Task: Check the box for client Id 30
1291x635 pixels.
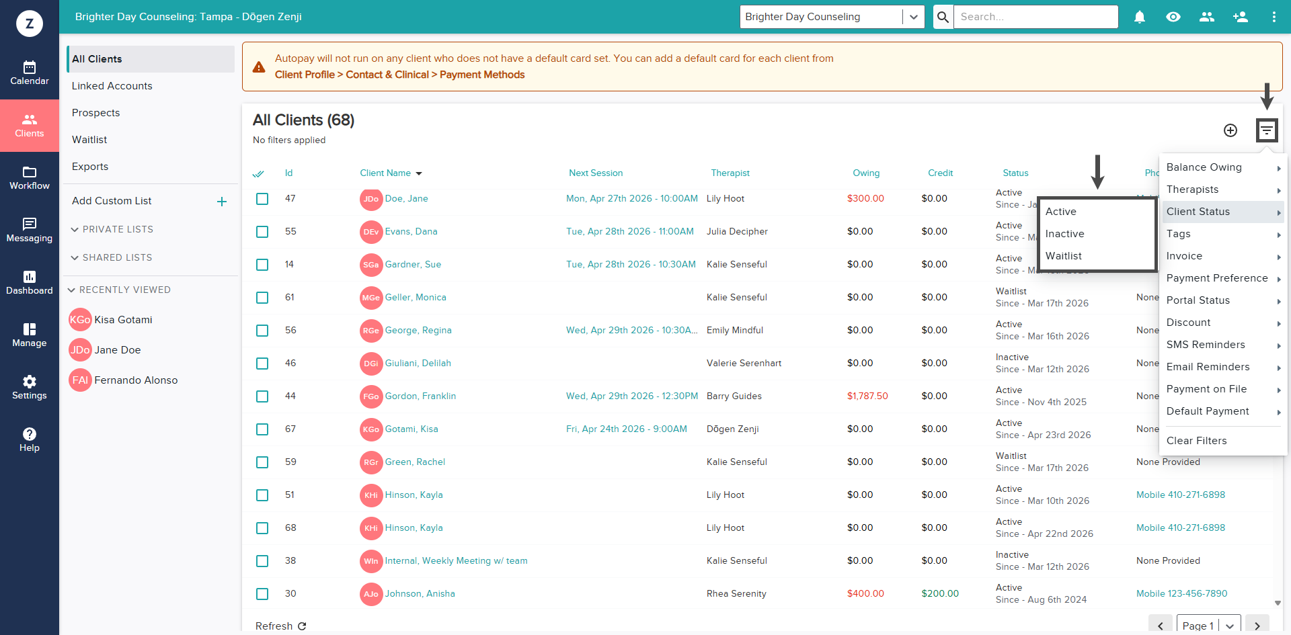Action: coord(262,594)
